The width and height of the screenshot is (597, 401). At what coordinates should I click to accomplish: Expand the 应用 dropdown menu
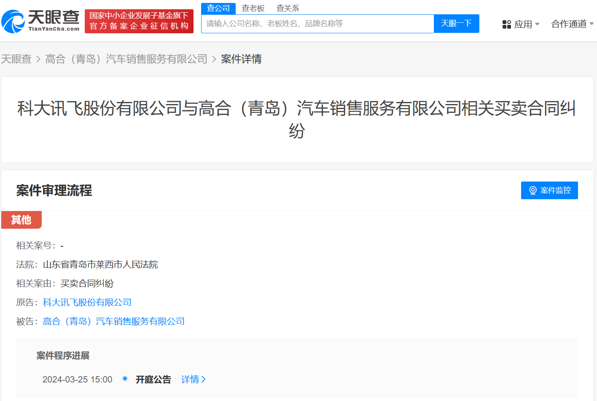(526, 24)
